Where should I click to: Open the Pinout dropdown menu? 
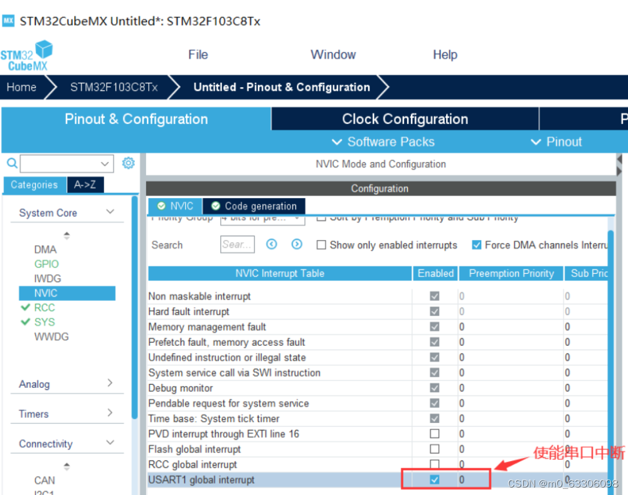tap(556, 142)
